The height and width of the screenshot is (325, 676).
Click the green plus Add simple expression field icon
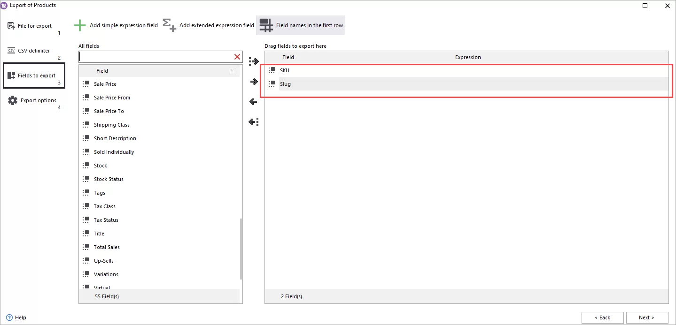pyautogui.click(x=79, y=25)
